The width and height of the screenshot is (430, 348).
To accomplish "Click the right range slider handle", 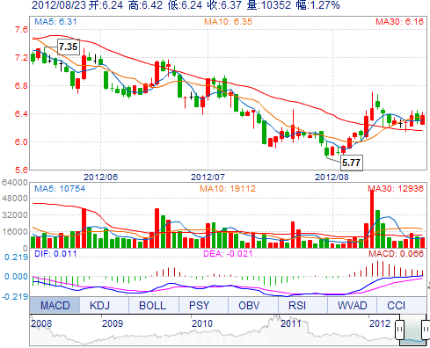I will 426,330.
